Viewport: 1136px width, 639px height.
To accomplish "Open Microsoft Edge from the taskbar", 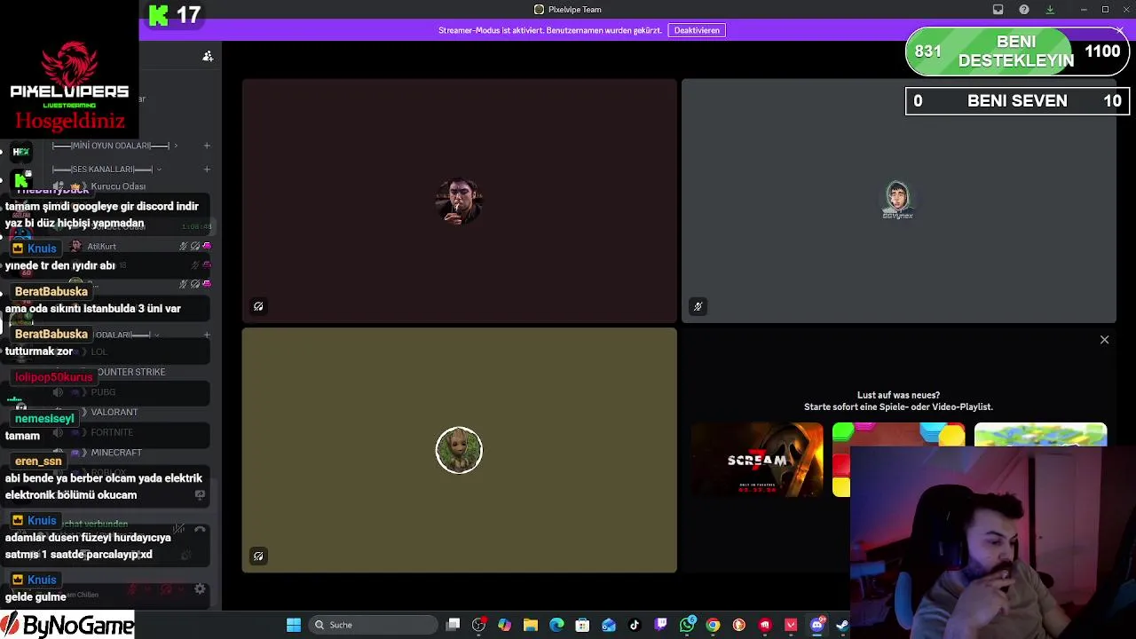I will click(x=556, y=625).
